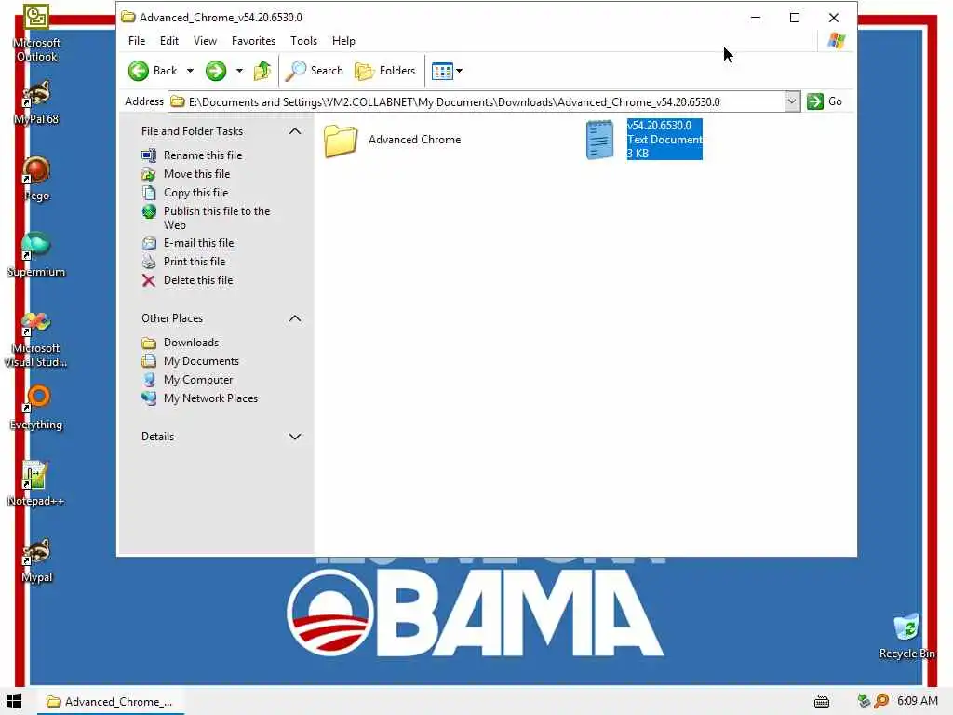The height and width of the screenshot is (715, 953).
Task: Open the Views dropdown arrow
Action: (x=460, y=71)
